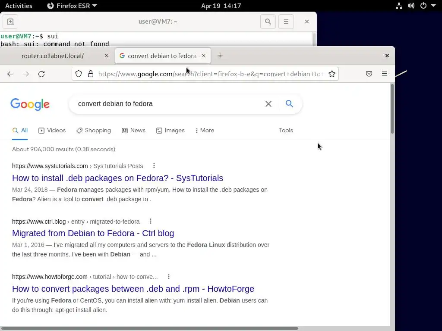
Task: Open the clock and calendar panel
Action: click(221, 6)
